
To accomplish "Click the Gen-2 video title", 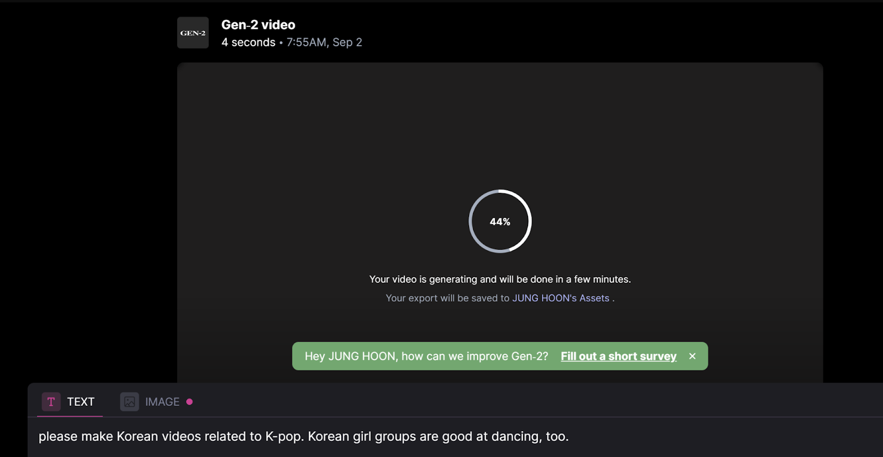I will 258,25.
